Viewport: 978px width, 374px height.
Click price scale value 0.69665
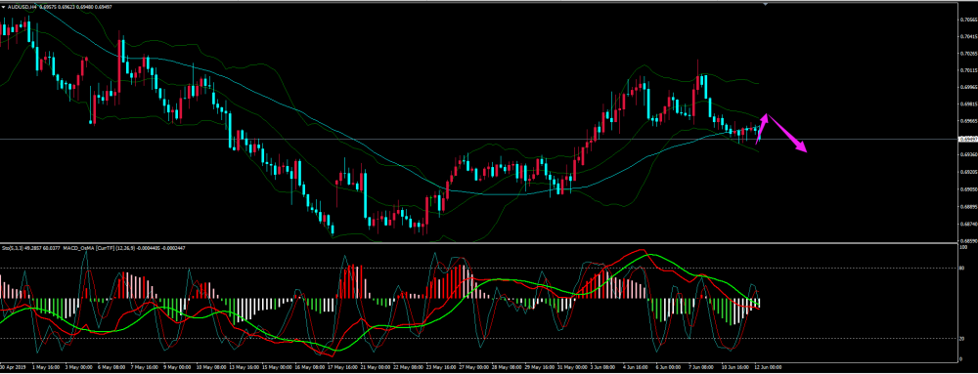tap(967, 121)
